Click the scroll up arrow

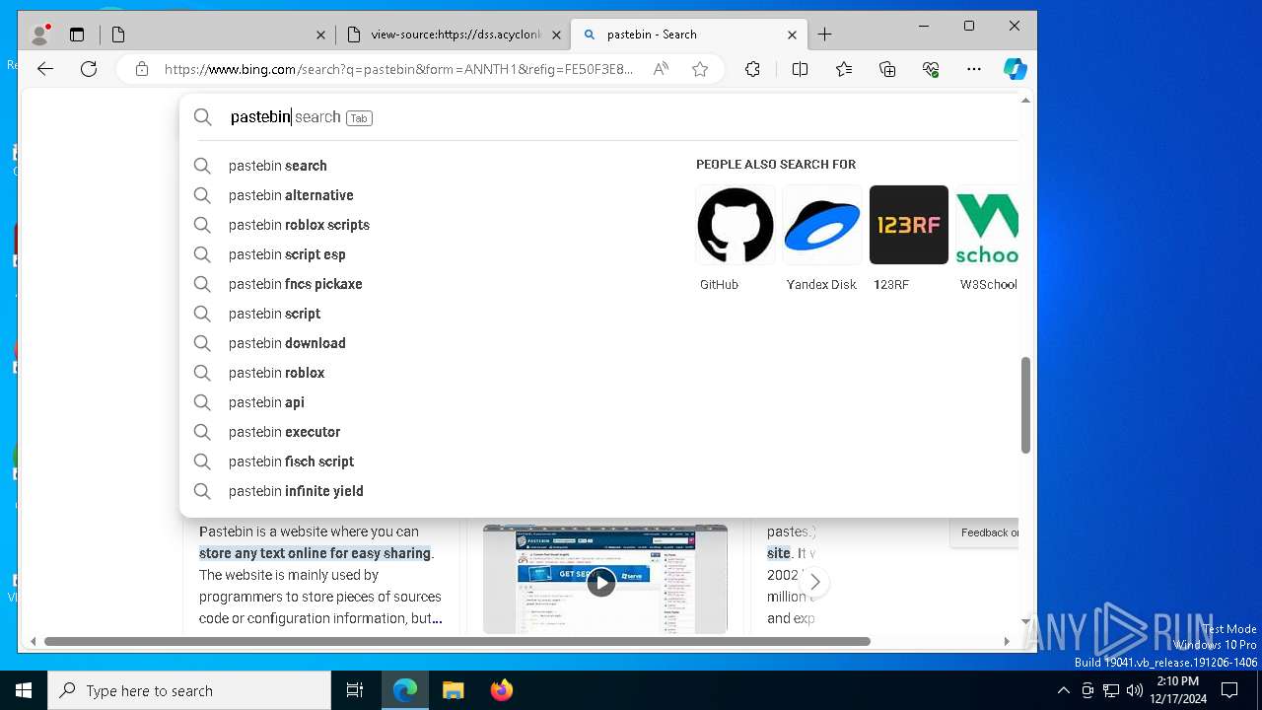coord(1025,101)
